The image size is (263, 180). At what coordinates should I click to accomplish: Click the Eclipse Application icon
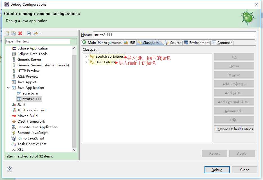[x=14, y=48]
